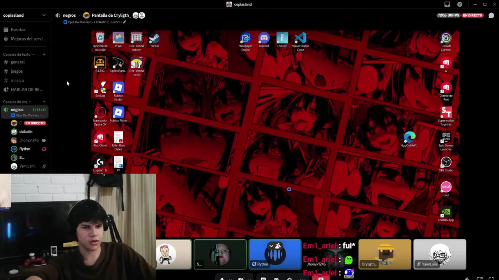Disconnect using the red hang-up button
Viewport: 499px width, 280px height.
point(320,278)
